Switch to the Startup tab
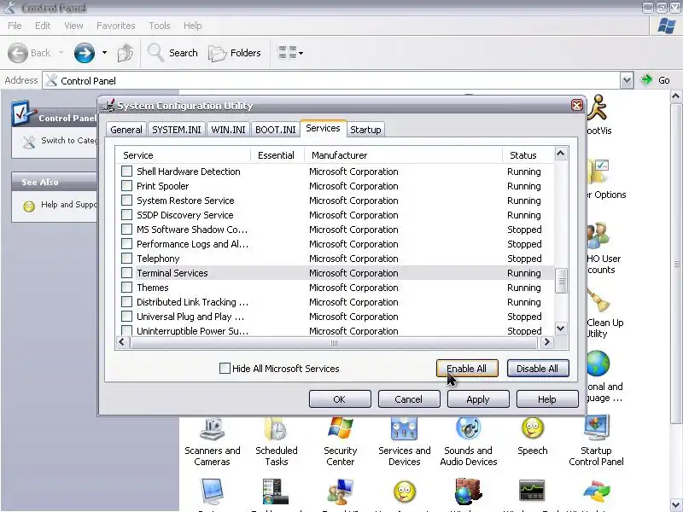 click(x=365, y=130)
